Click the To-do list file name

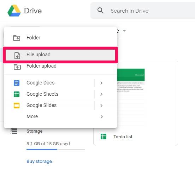123,137
